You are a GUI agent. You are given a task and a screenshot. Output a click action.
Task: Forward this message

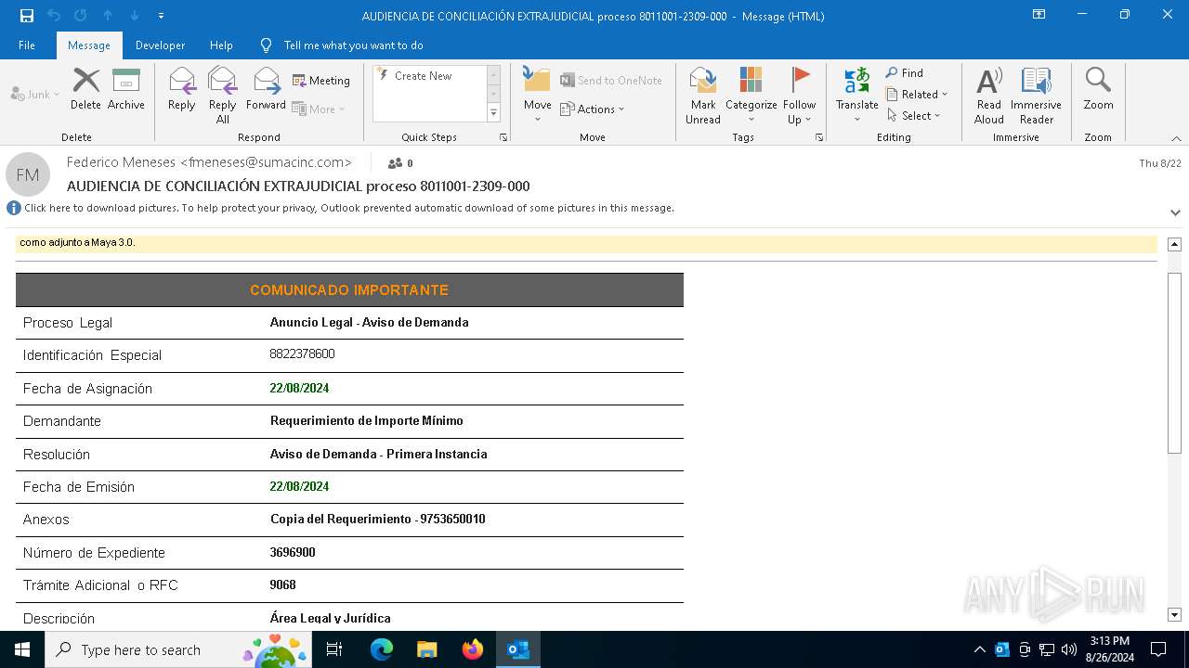(266, 89)
